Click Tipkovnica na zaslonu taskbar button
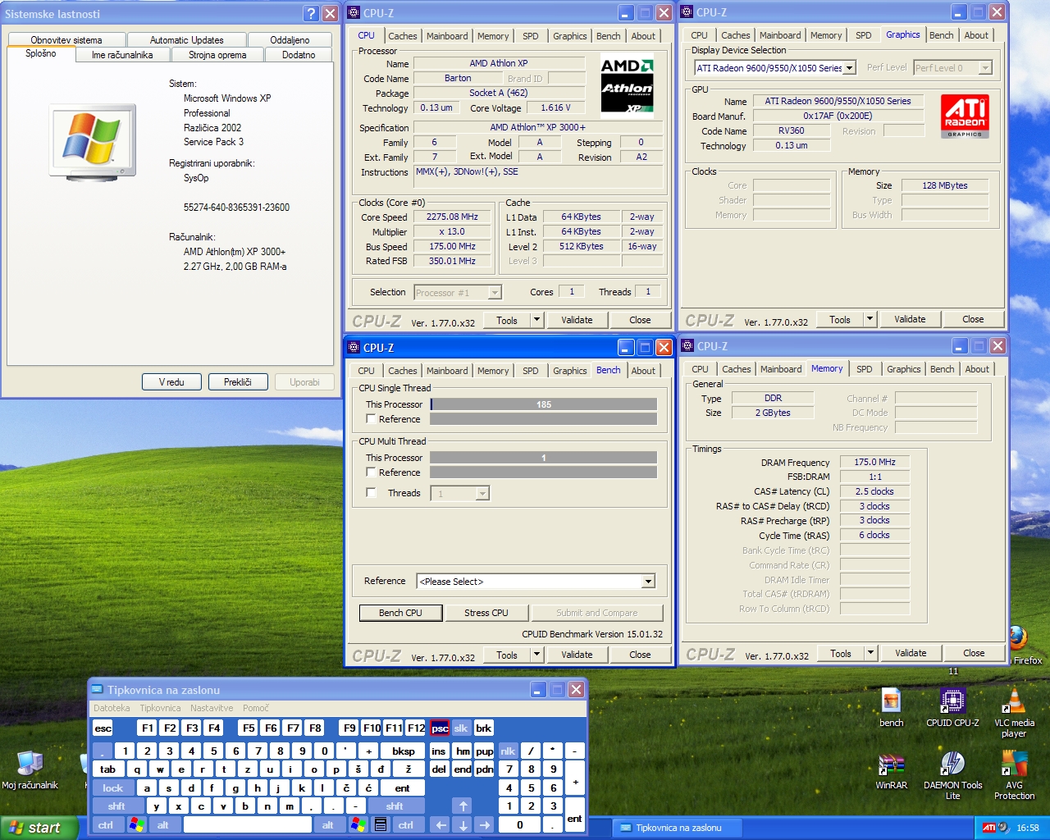Image resolution: width=1050 pixels, height=840 pixels. [678, 828]
